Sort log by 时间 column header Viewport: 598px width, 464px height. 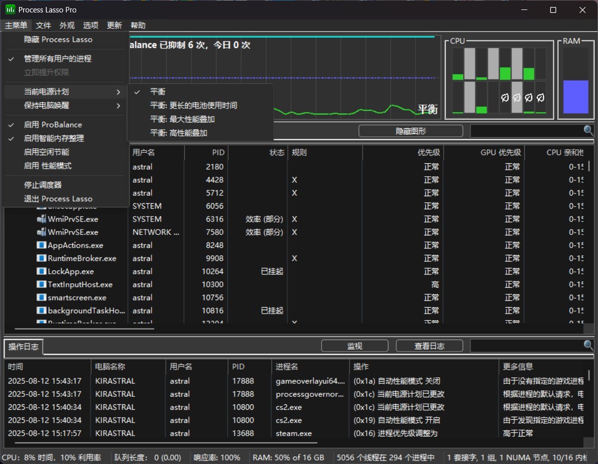point(47,367)
